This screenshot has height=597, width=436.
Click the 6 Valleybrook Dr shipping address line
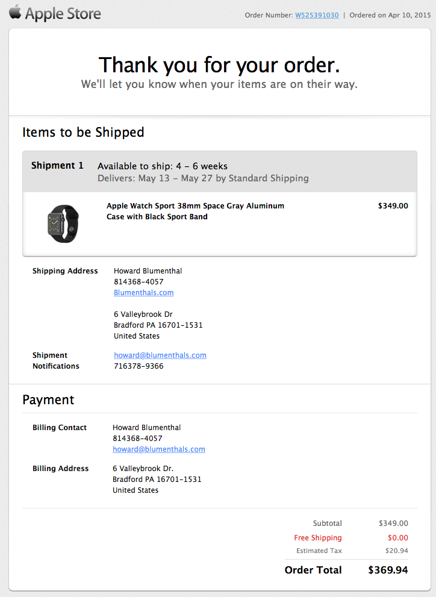[x=143, y=314]
